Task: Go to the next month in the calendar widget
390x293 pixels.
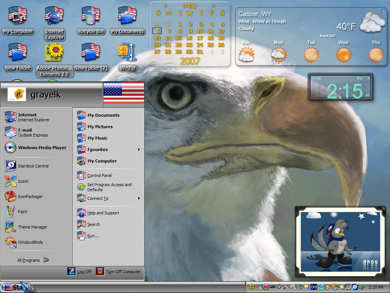Action: [213, 6]
